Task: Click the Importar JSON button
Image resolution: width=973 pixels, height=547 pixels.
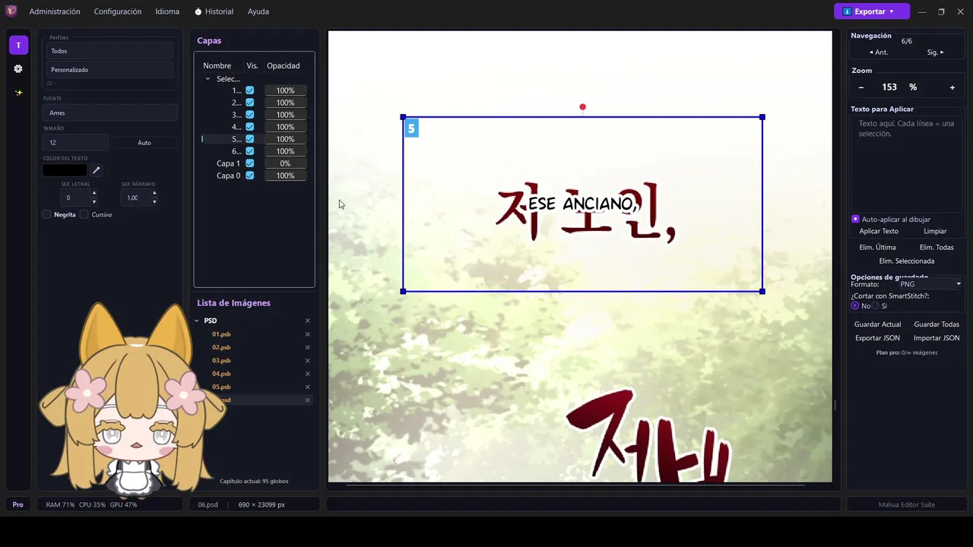Action: [x=937, y=338]
